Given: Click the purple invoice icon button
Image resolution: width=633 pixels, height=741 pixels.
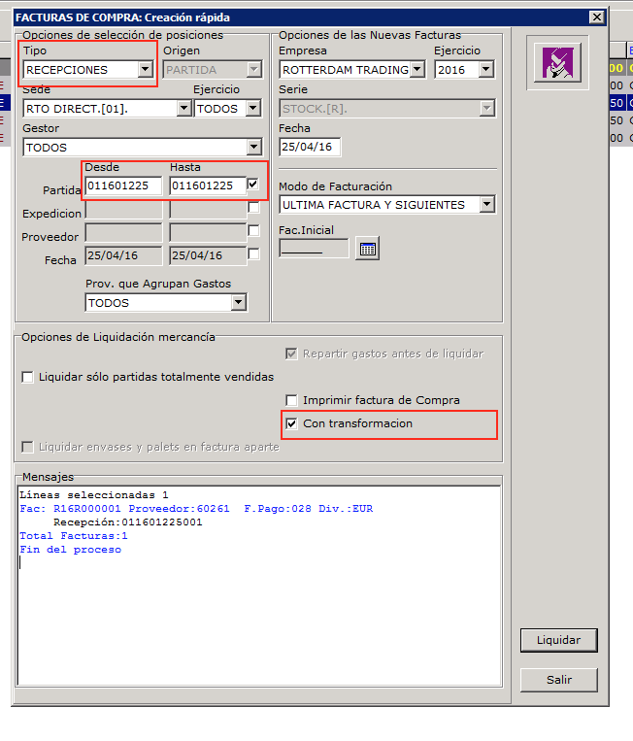Looking at the screenshot, I should (x=559, y=63).
